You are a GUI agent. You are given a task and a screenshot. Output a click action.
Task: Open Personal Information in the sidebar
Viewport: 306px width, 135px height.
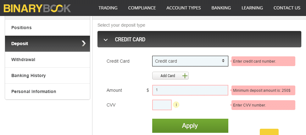point(47,91)
